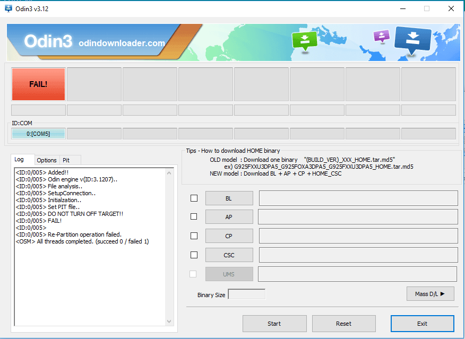
Task: Click the UMS file path field
Action: tap(357, 274)
